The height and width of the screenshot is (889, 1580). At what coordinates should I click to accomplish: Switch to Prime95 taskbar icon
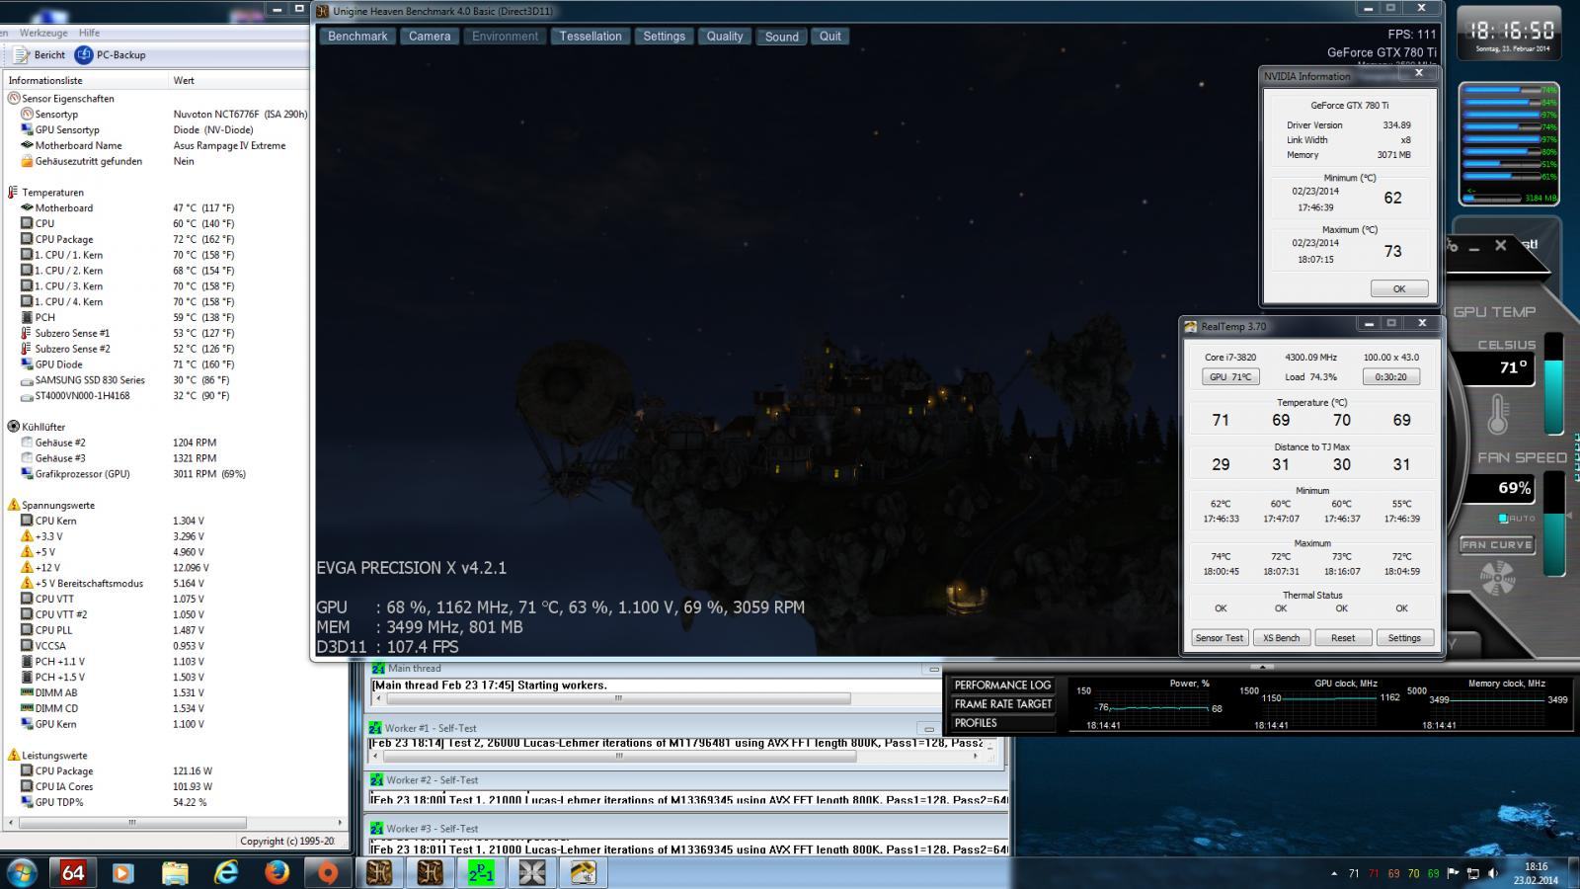tap(481, 873)
